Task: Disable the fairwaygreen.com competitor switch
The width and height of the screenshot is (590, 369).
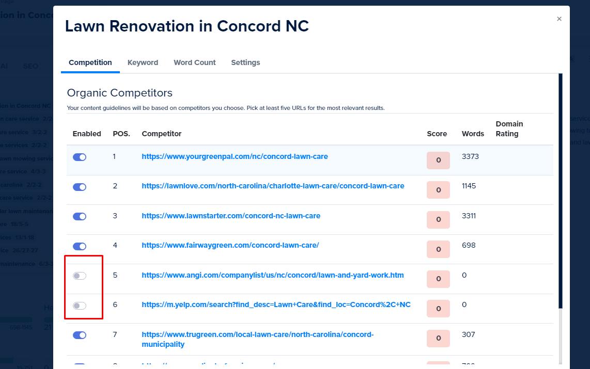Action: pos(80,247)
